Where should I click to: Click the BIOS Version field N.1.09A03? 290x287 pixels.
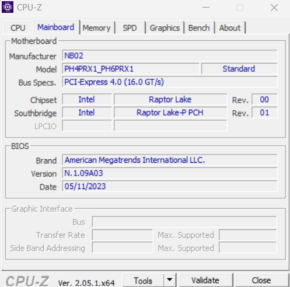(170, 173)
